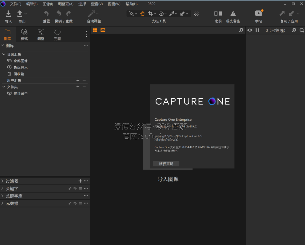Open the 调整项(A) menu
Image resolution: width=305 pixels, height=245 pixels.
click(x=66, y=4)
